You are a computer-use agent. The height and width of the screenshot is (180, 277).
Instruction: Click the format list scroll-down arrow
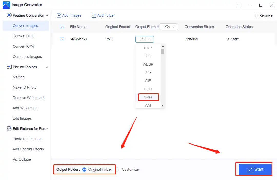(x=163, y=106)
